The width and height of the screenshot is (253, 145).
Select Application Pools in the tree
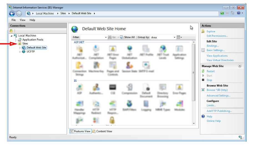point(33,40)
